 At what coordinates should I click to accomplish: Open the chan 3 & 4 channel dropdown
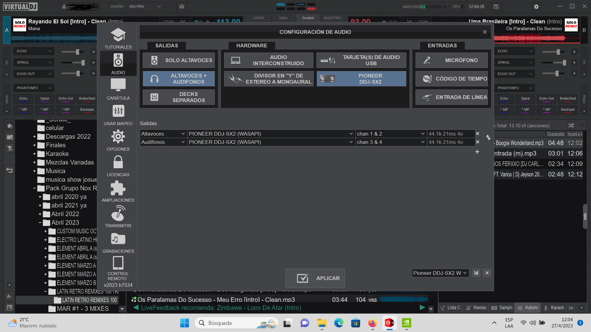click(391, 142)
